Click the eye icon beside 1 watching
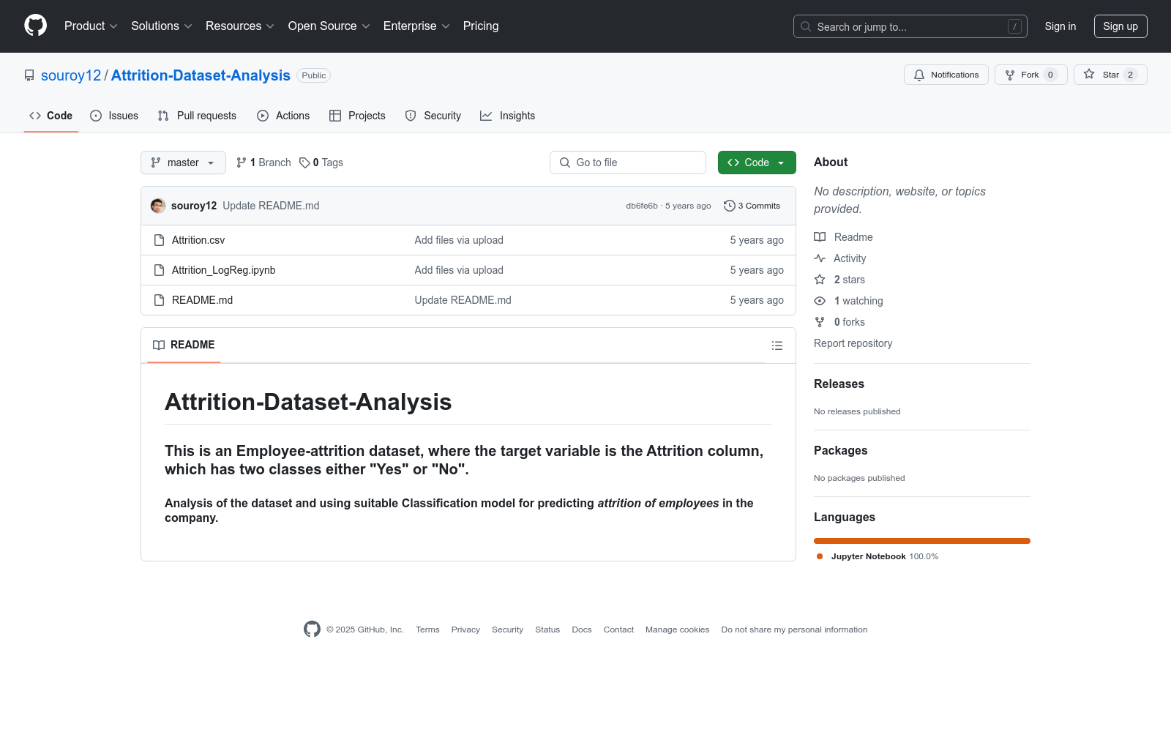This screenshot has width=1171, height=732. pos(820,301)
